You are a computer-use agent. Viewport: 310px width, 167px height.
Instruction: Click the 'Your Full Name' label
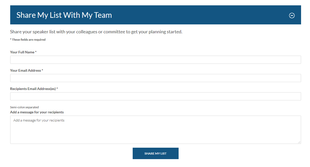22,52
